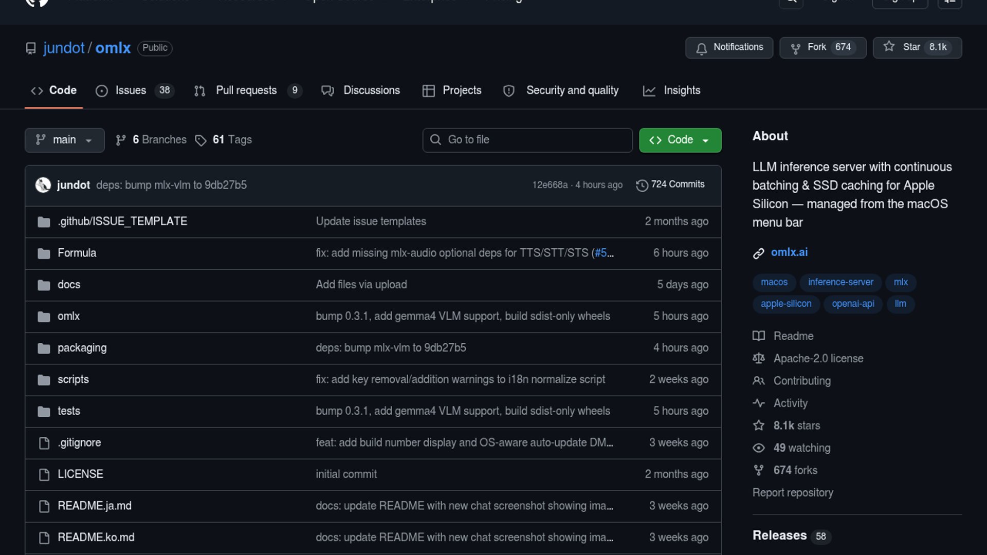Expand the green Code dropdown button

[680, 140]
